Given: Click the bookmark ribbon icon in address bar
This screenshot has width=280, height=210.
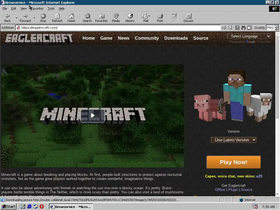Looking at the screenshot, I should pyautogui.click(x=230, y=28).
